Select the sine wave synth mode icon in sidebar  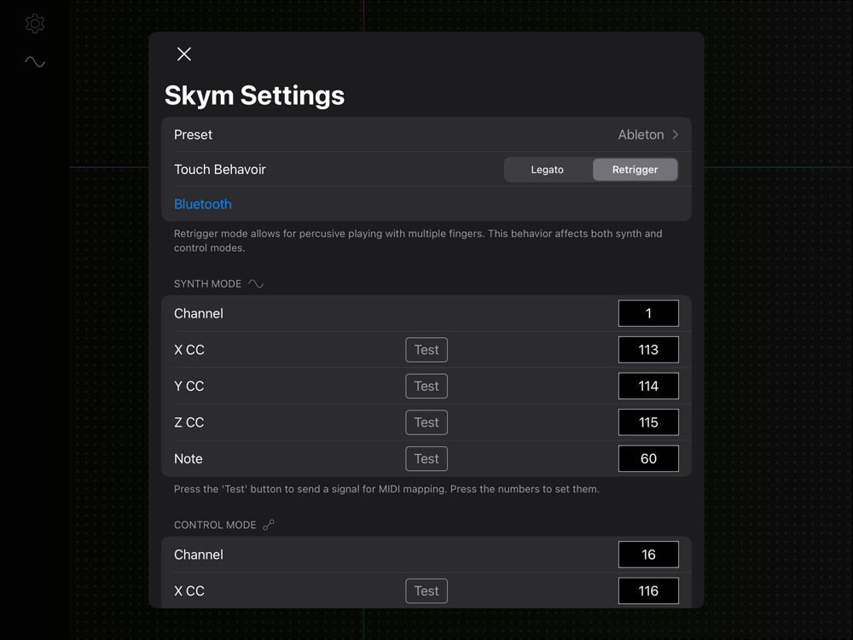(35, 62)
